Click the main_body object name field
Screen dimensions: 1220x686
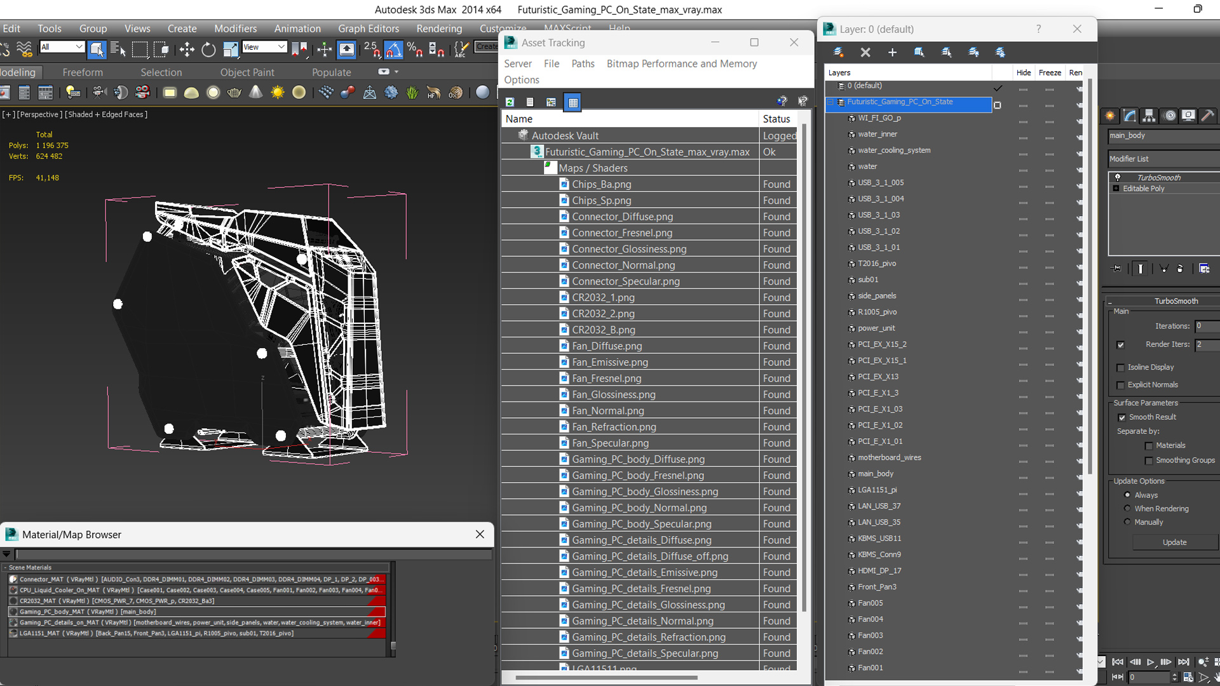pyautogui.click(x=1164, y=135)
